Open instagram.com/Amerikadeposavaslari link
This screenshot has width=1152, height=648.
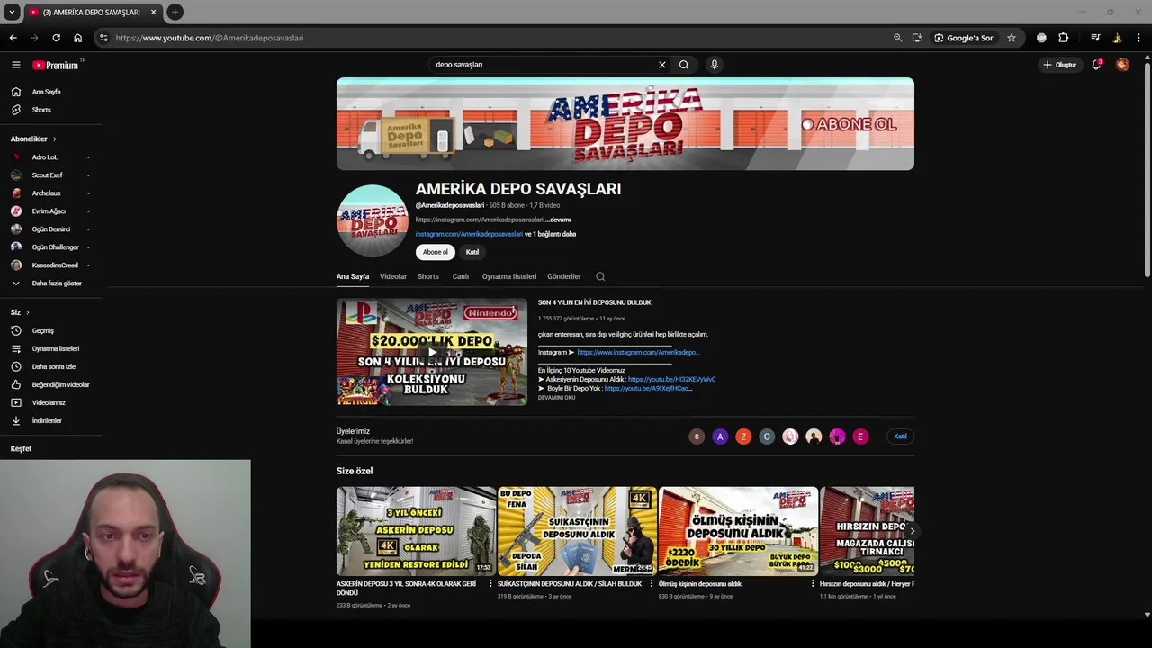[469, 234]
